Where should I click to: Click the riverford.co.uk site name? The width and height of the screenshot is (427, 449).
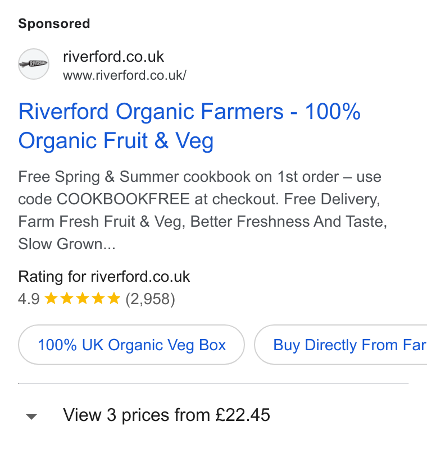[x=113, y=57]
